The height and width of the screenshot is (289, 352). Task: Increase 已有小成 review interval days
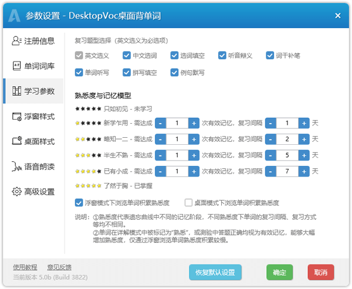click(x=304, y=171)
